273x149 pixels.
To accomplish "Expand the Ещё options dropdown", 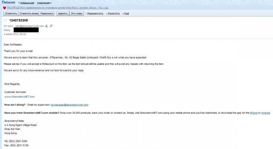I will (125, 14).
